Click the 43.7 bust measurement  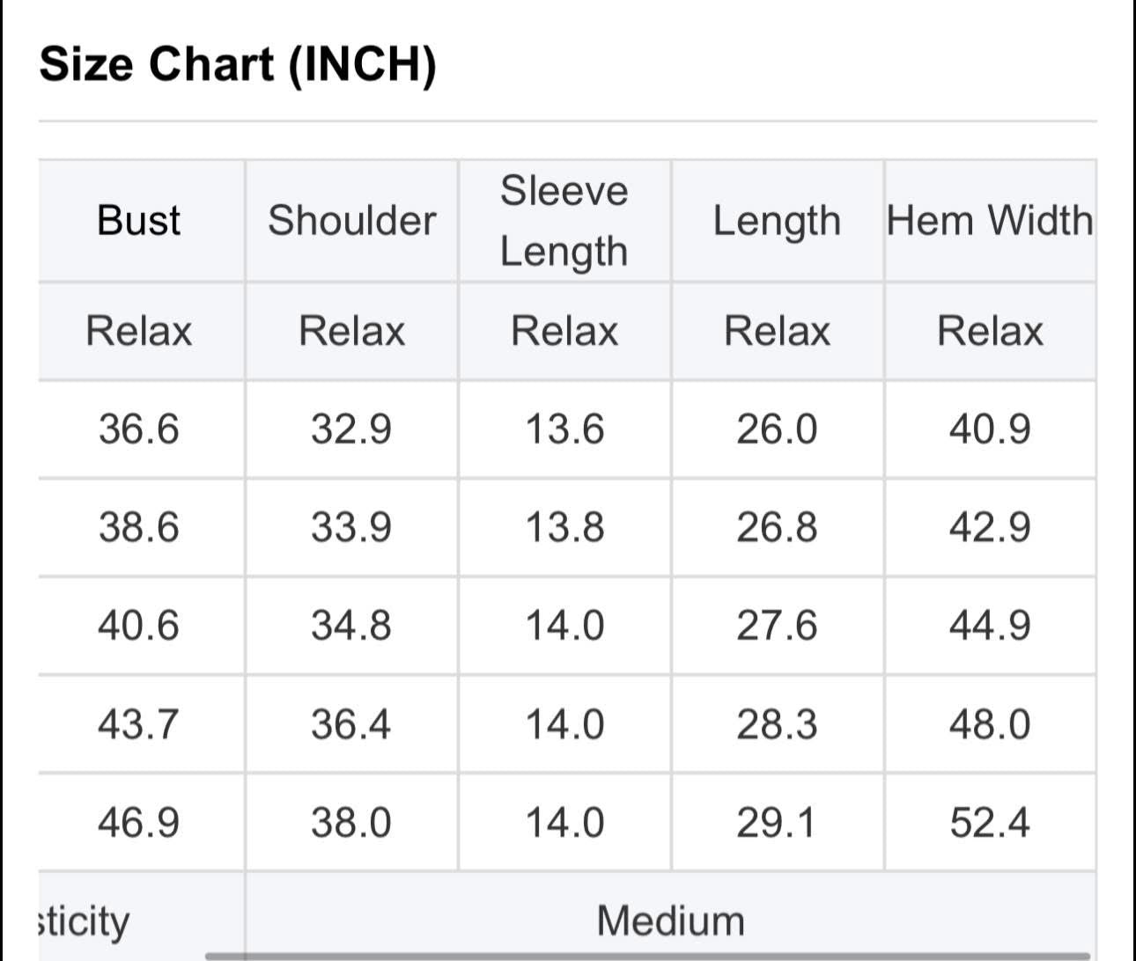pos(138,724)
